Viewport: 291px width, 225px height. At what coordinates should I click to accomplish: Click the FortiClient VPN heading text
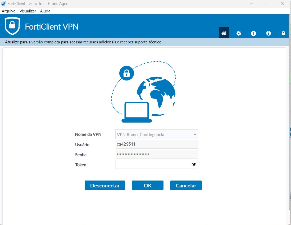tap(52, 26)
